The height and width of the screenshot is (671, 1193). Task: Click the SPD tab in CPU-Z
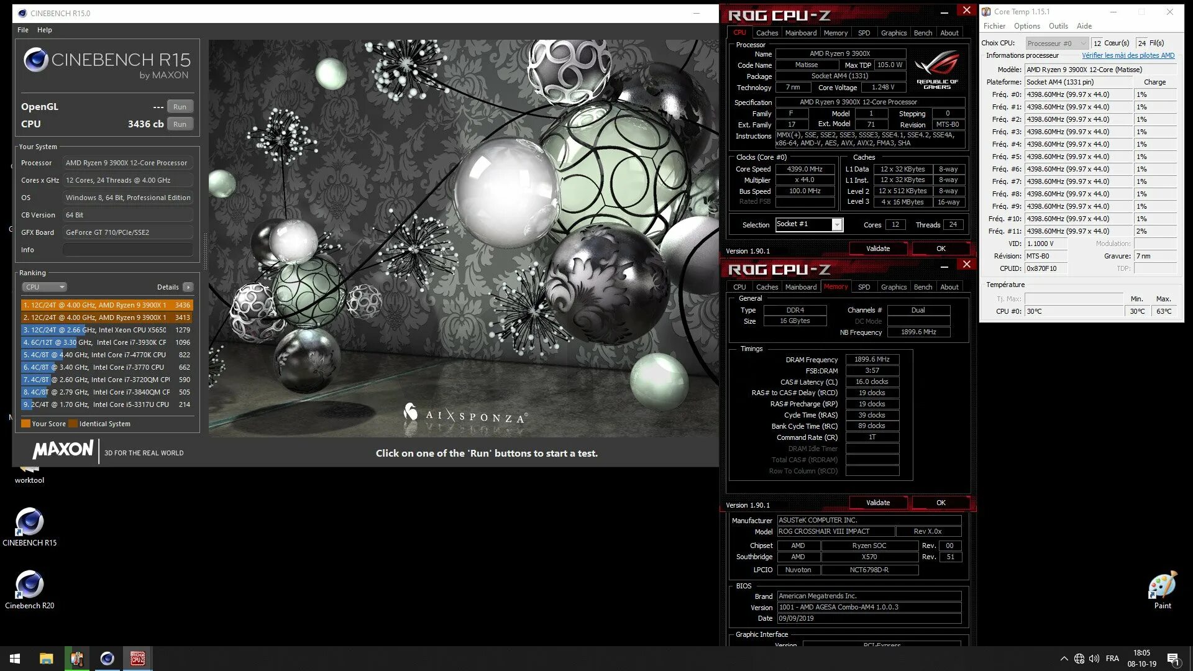863,287
